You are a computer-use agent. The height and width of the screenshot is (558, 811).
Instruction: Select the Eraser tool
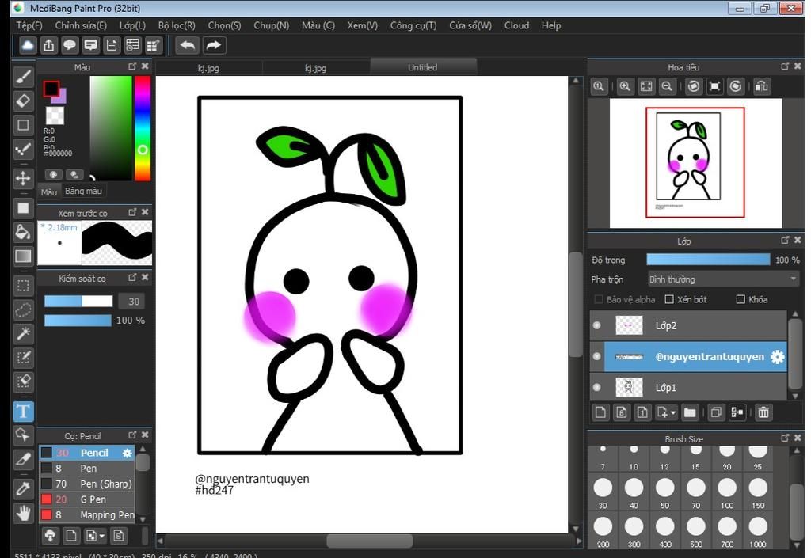tap(23, 101)
